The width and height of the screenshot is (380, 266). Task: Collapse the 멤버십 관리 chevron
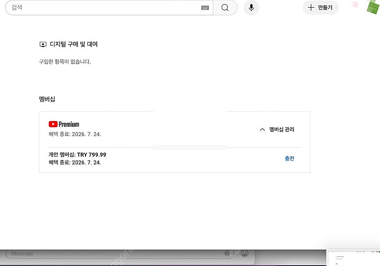point(262,129)
